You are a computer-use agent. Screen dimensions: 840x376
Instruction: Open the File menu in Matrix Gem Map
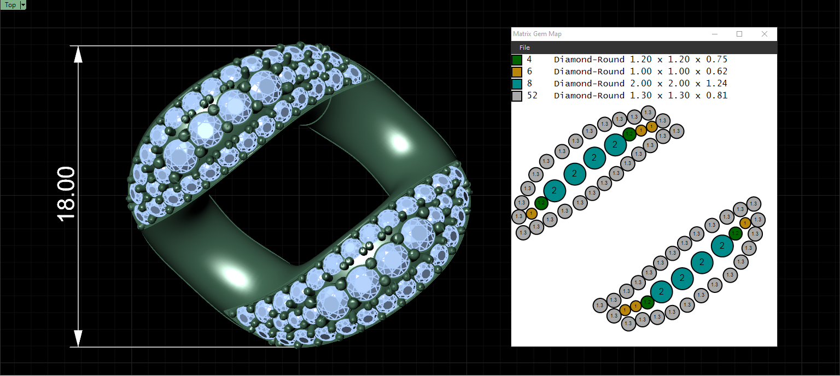tap(524, 48)
